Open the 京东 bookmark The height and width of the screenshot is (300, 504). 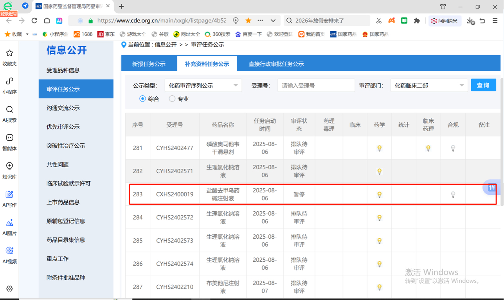(106, 34)
